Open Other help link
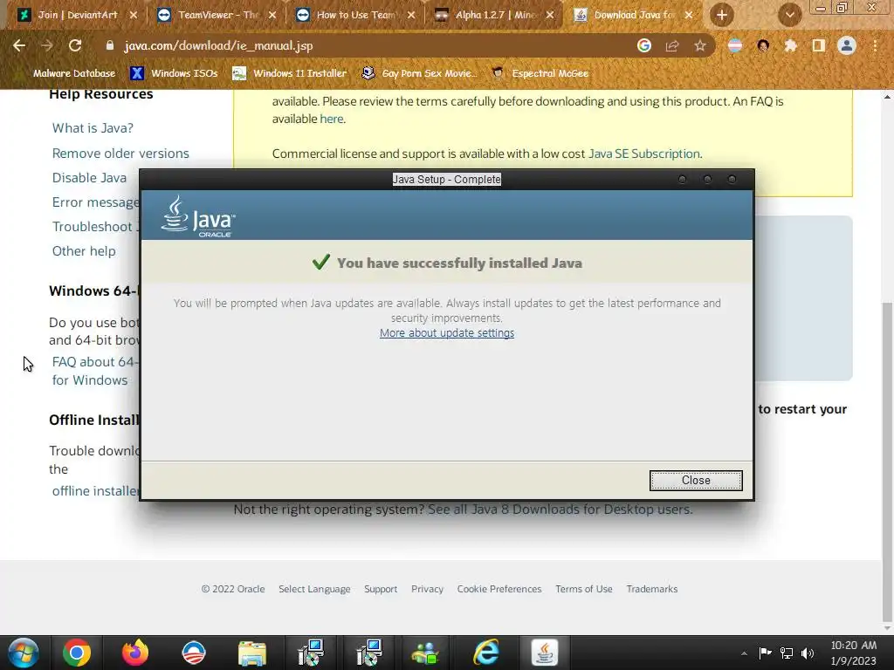 tap(84, 251)
